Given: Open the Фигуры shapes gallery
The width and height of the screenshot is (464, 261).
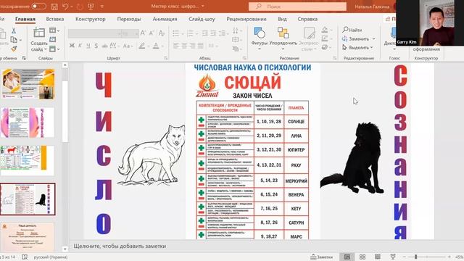Looking at the screenshot, I should [x=260, y=38].
